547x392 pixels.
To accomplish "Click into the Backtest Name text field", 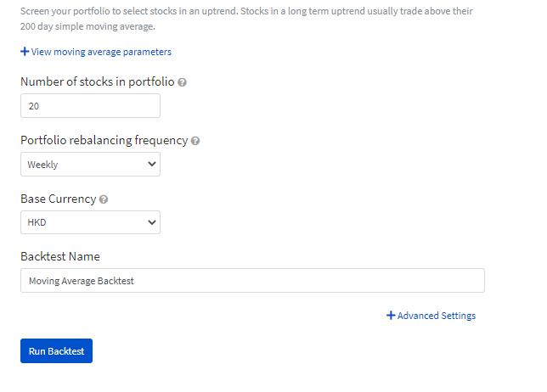I will 252,281.
